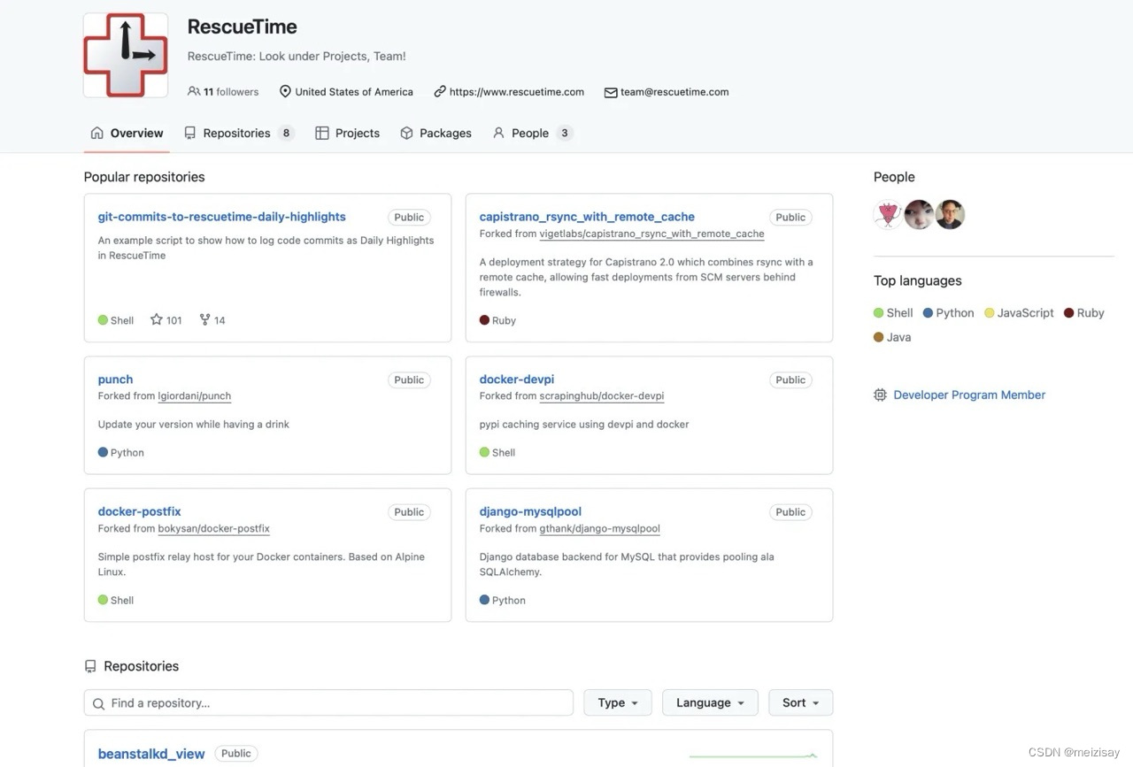The image size is (1133, 767).
Task: Click the Popular repositories heading
Action: tap(144, 177)
